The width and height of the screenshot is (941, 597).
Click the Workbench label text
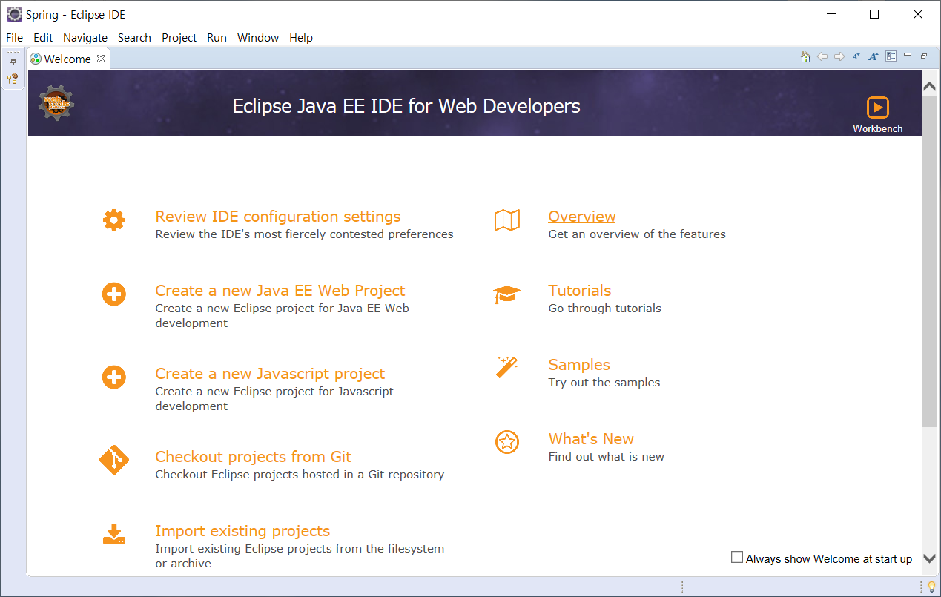tap(878, 128)
